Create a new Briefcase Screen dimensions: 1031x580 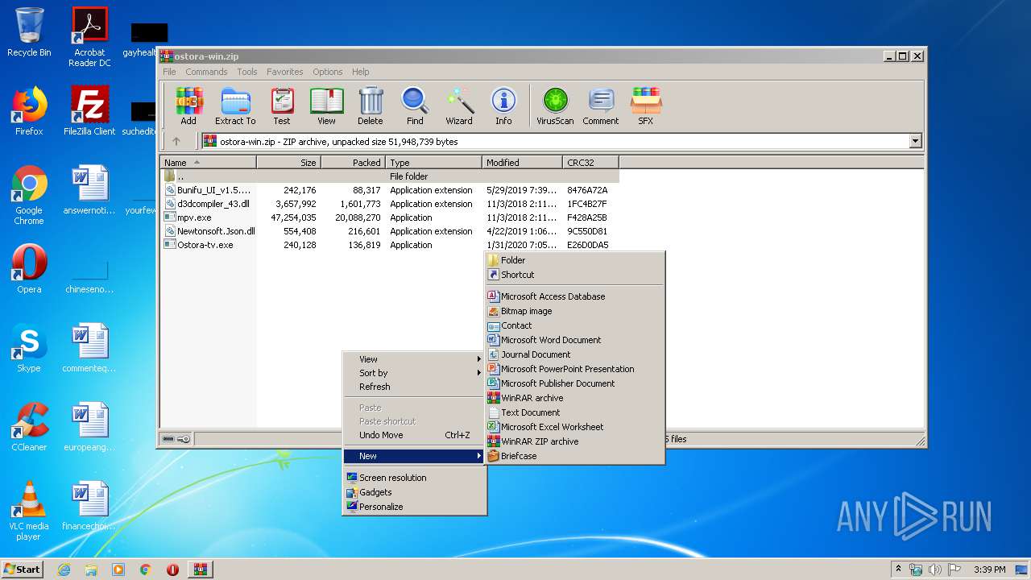574,456
